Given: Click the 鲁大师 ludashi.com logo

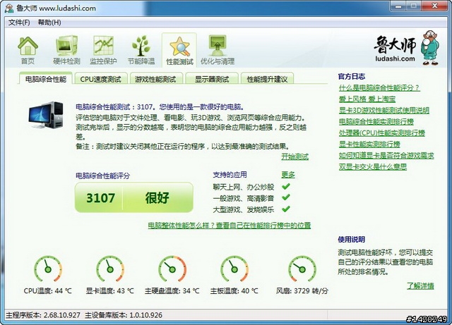Looking at the screenshot, I should [x=407, y=48].
